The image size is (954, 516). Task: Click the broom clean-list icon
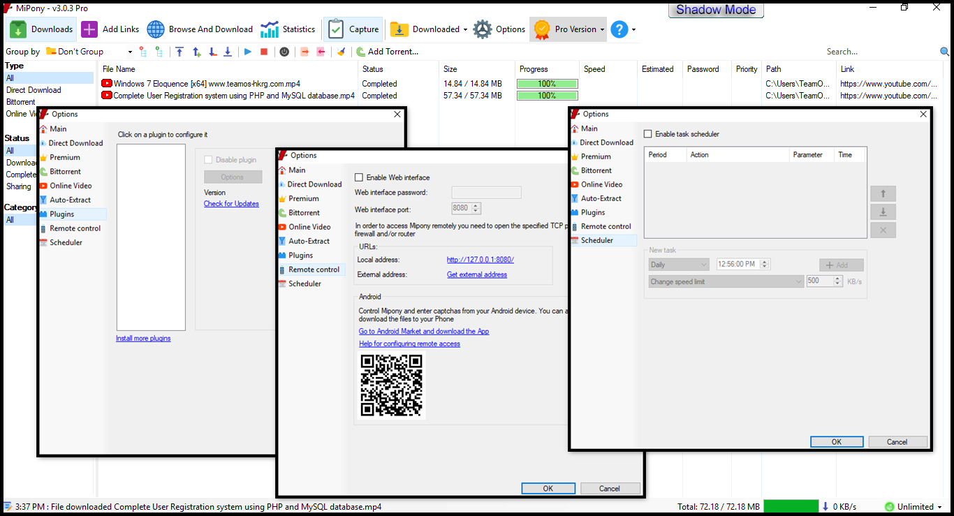tap(341, 52)
